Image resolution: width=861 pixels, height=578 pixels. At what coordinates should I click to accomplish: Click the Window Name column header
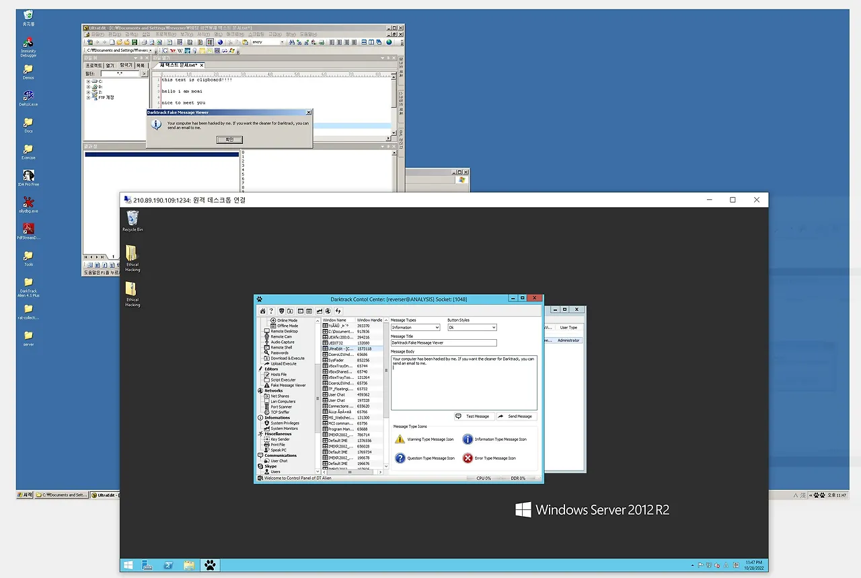[338, 320]
